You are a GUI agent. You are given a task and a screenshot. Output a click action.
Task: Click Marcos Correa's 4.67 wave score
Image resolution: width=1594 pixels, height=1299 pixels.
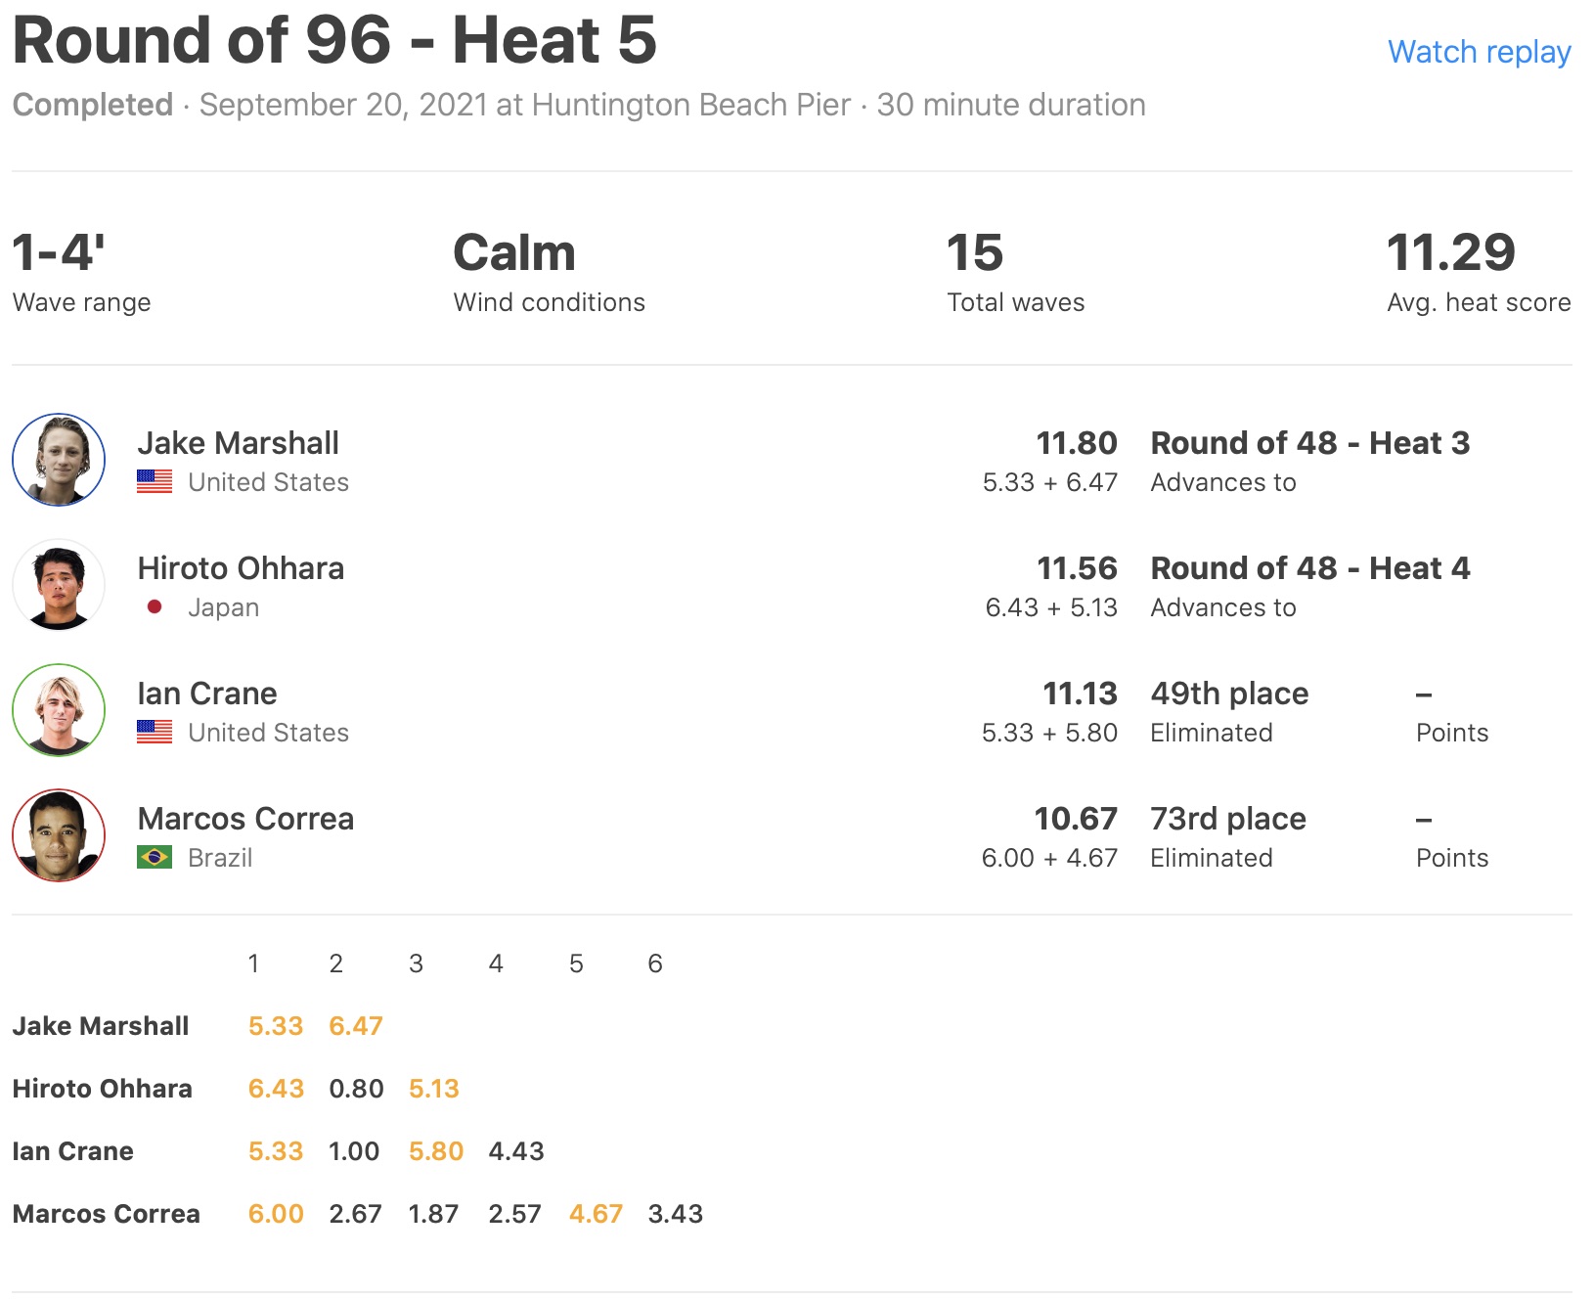coord(596,1214)
